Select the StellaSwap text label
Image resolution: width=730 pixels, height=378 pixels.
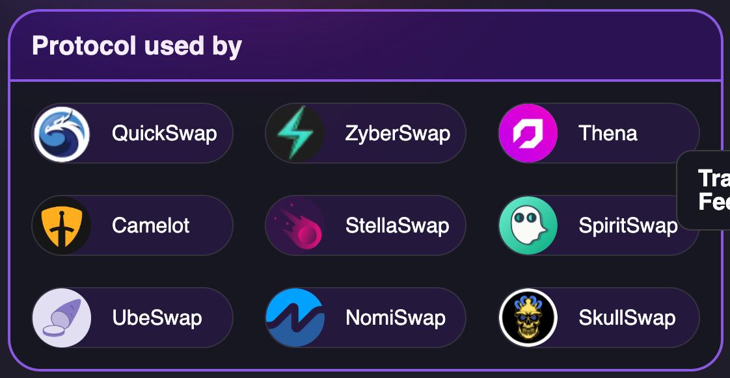coord(397,226)
